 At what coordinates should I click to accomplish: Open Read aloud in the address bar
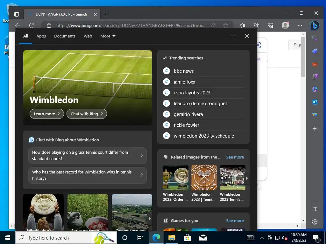213,25
